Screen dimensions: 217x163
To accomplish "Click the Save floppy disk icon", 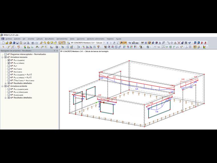I will click(17, 43).
